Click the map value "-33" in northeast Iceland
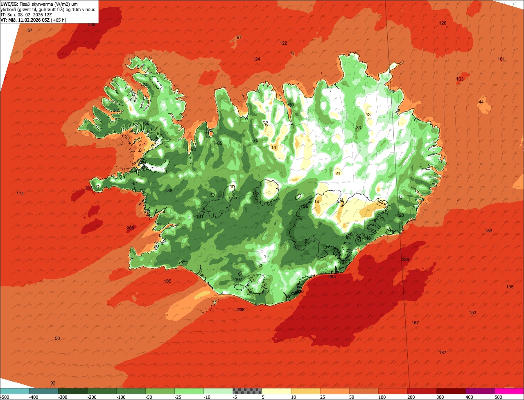The image size is (524, 400). click(x=358, y=128)
